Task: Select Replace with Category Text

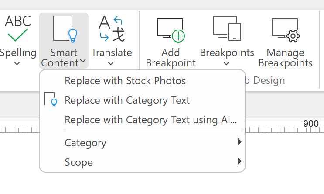Action: (127, 100)
